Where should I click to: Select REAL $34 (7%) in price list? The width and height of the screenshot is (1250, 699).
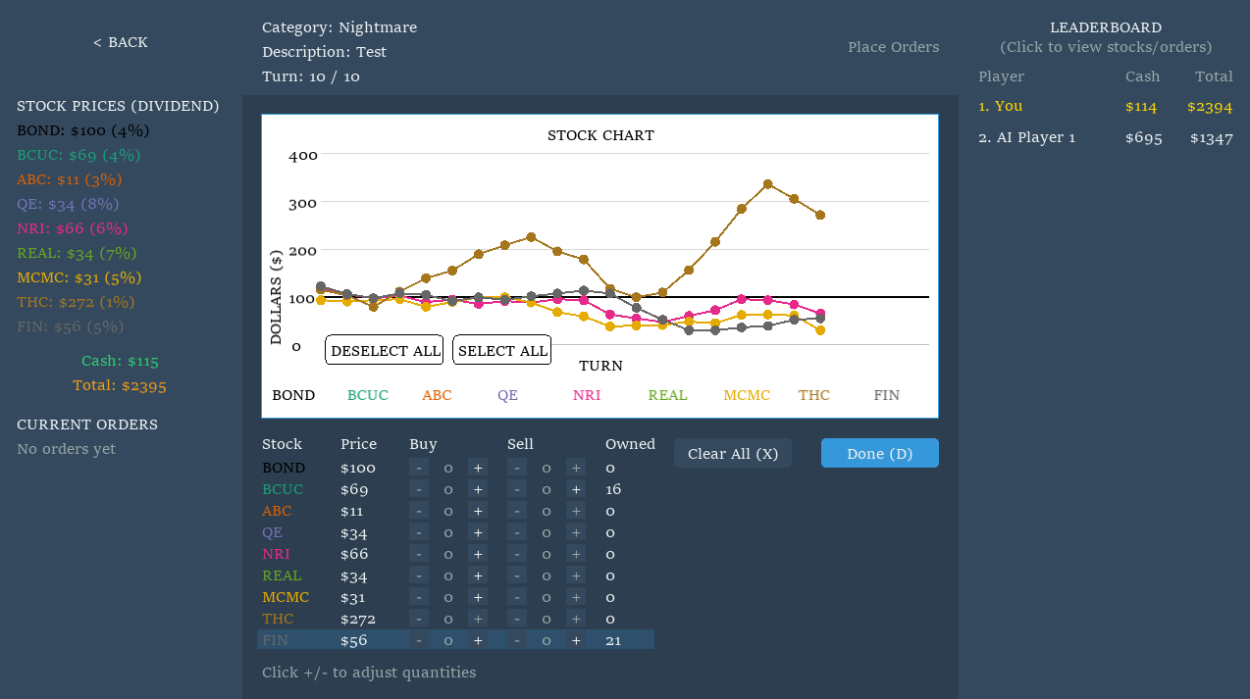pyautogui.click(x=77, y=253)
